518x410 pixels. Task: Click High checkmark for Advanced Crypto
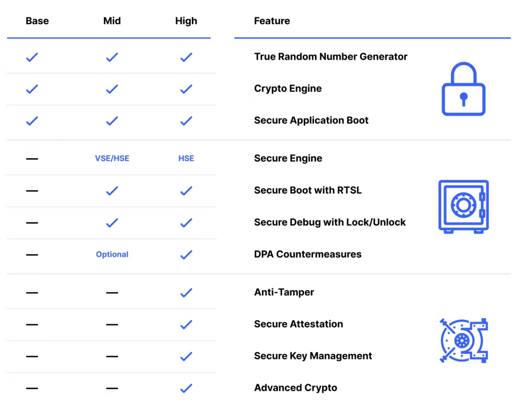(x=186, y=388)
